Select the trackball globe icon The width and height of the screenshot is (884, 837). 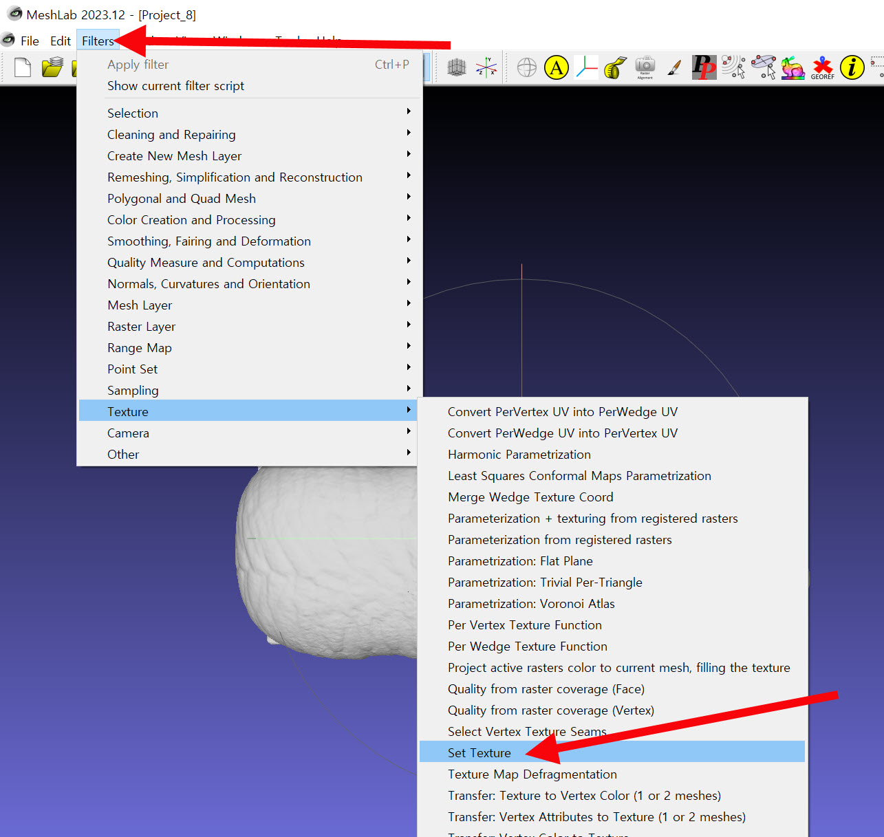527,67
